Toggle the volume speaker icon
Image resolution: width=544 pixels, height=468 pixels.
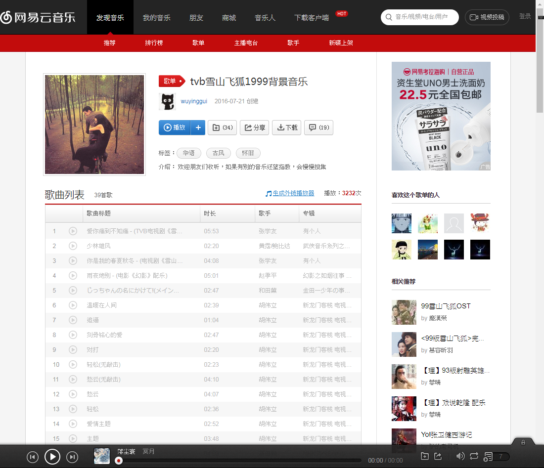[460, 456]
